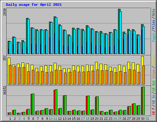Click the day 11 green kB Out bar
This screenshot has width=157, height=122.
[56, 102]
